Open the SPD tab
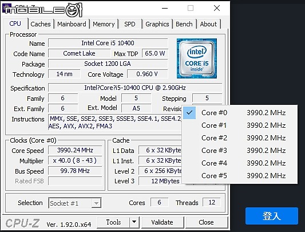Viewport: 305px width, 232px height. click(x=130, y=24)
